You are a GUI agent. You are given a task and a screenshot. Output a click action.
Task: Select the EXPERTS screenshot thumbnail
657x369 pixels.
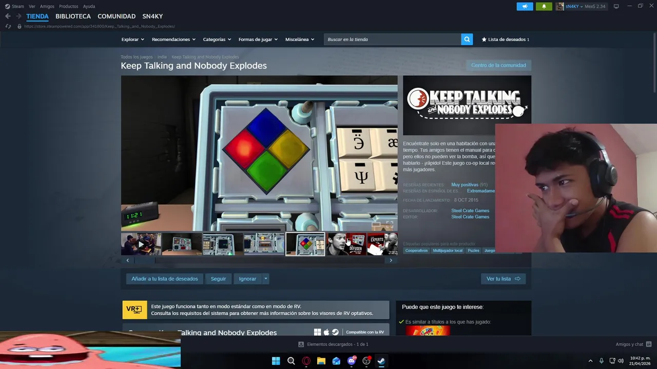(382, 244)
